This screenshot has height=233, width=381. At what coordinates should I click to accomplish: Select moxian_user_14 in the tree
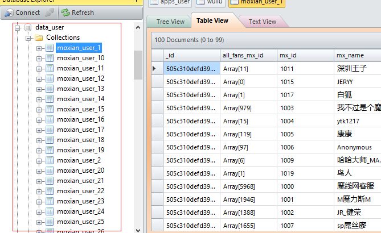[80, 99]
